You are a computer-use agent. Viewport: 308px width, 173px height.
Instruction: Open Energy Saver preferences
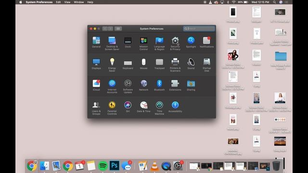coord(112,65)
